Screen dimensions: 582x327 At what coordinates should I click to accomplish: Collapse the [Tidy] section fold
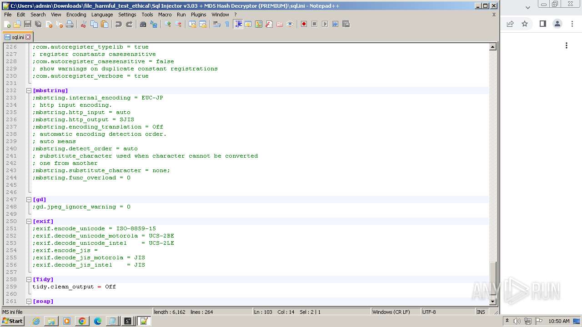click(29, 279)
